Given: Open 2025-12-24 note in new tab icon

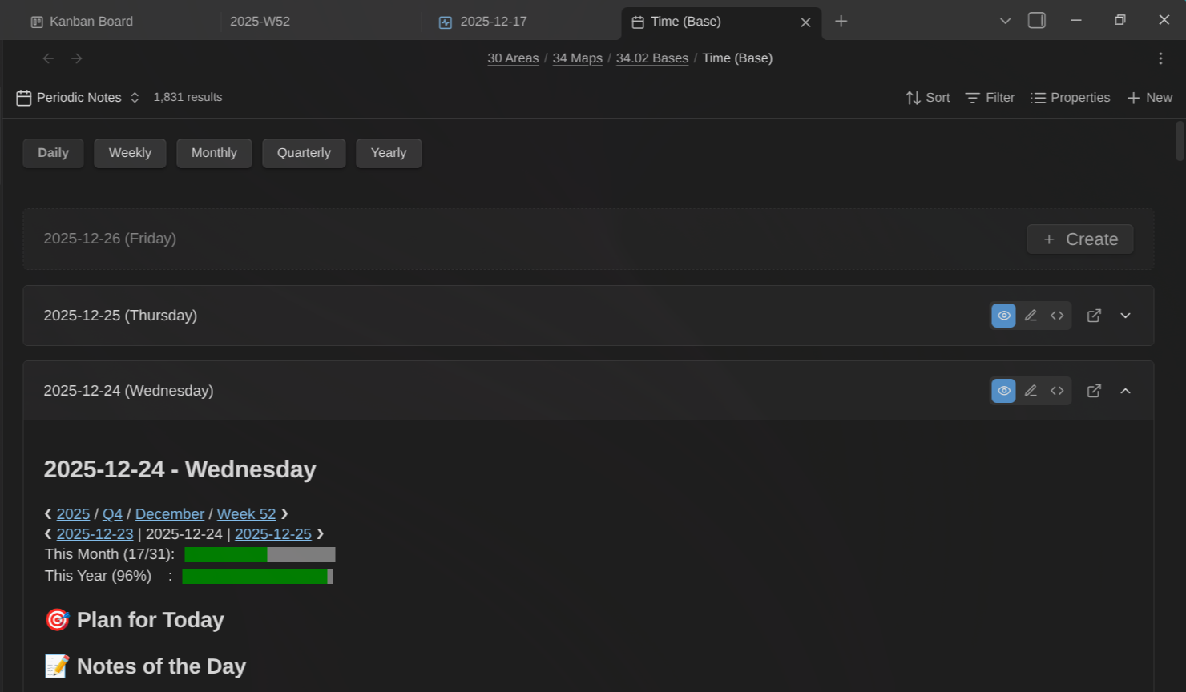Looking at the screenshot, I should click(1094, 391).
